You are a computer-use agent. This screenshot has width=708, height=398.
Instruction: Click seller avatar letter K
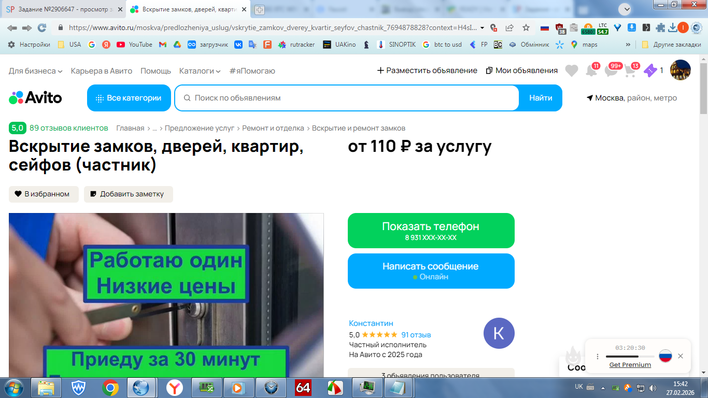[499, 333]
